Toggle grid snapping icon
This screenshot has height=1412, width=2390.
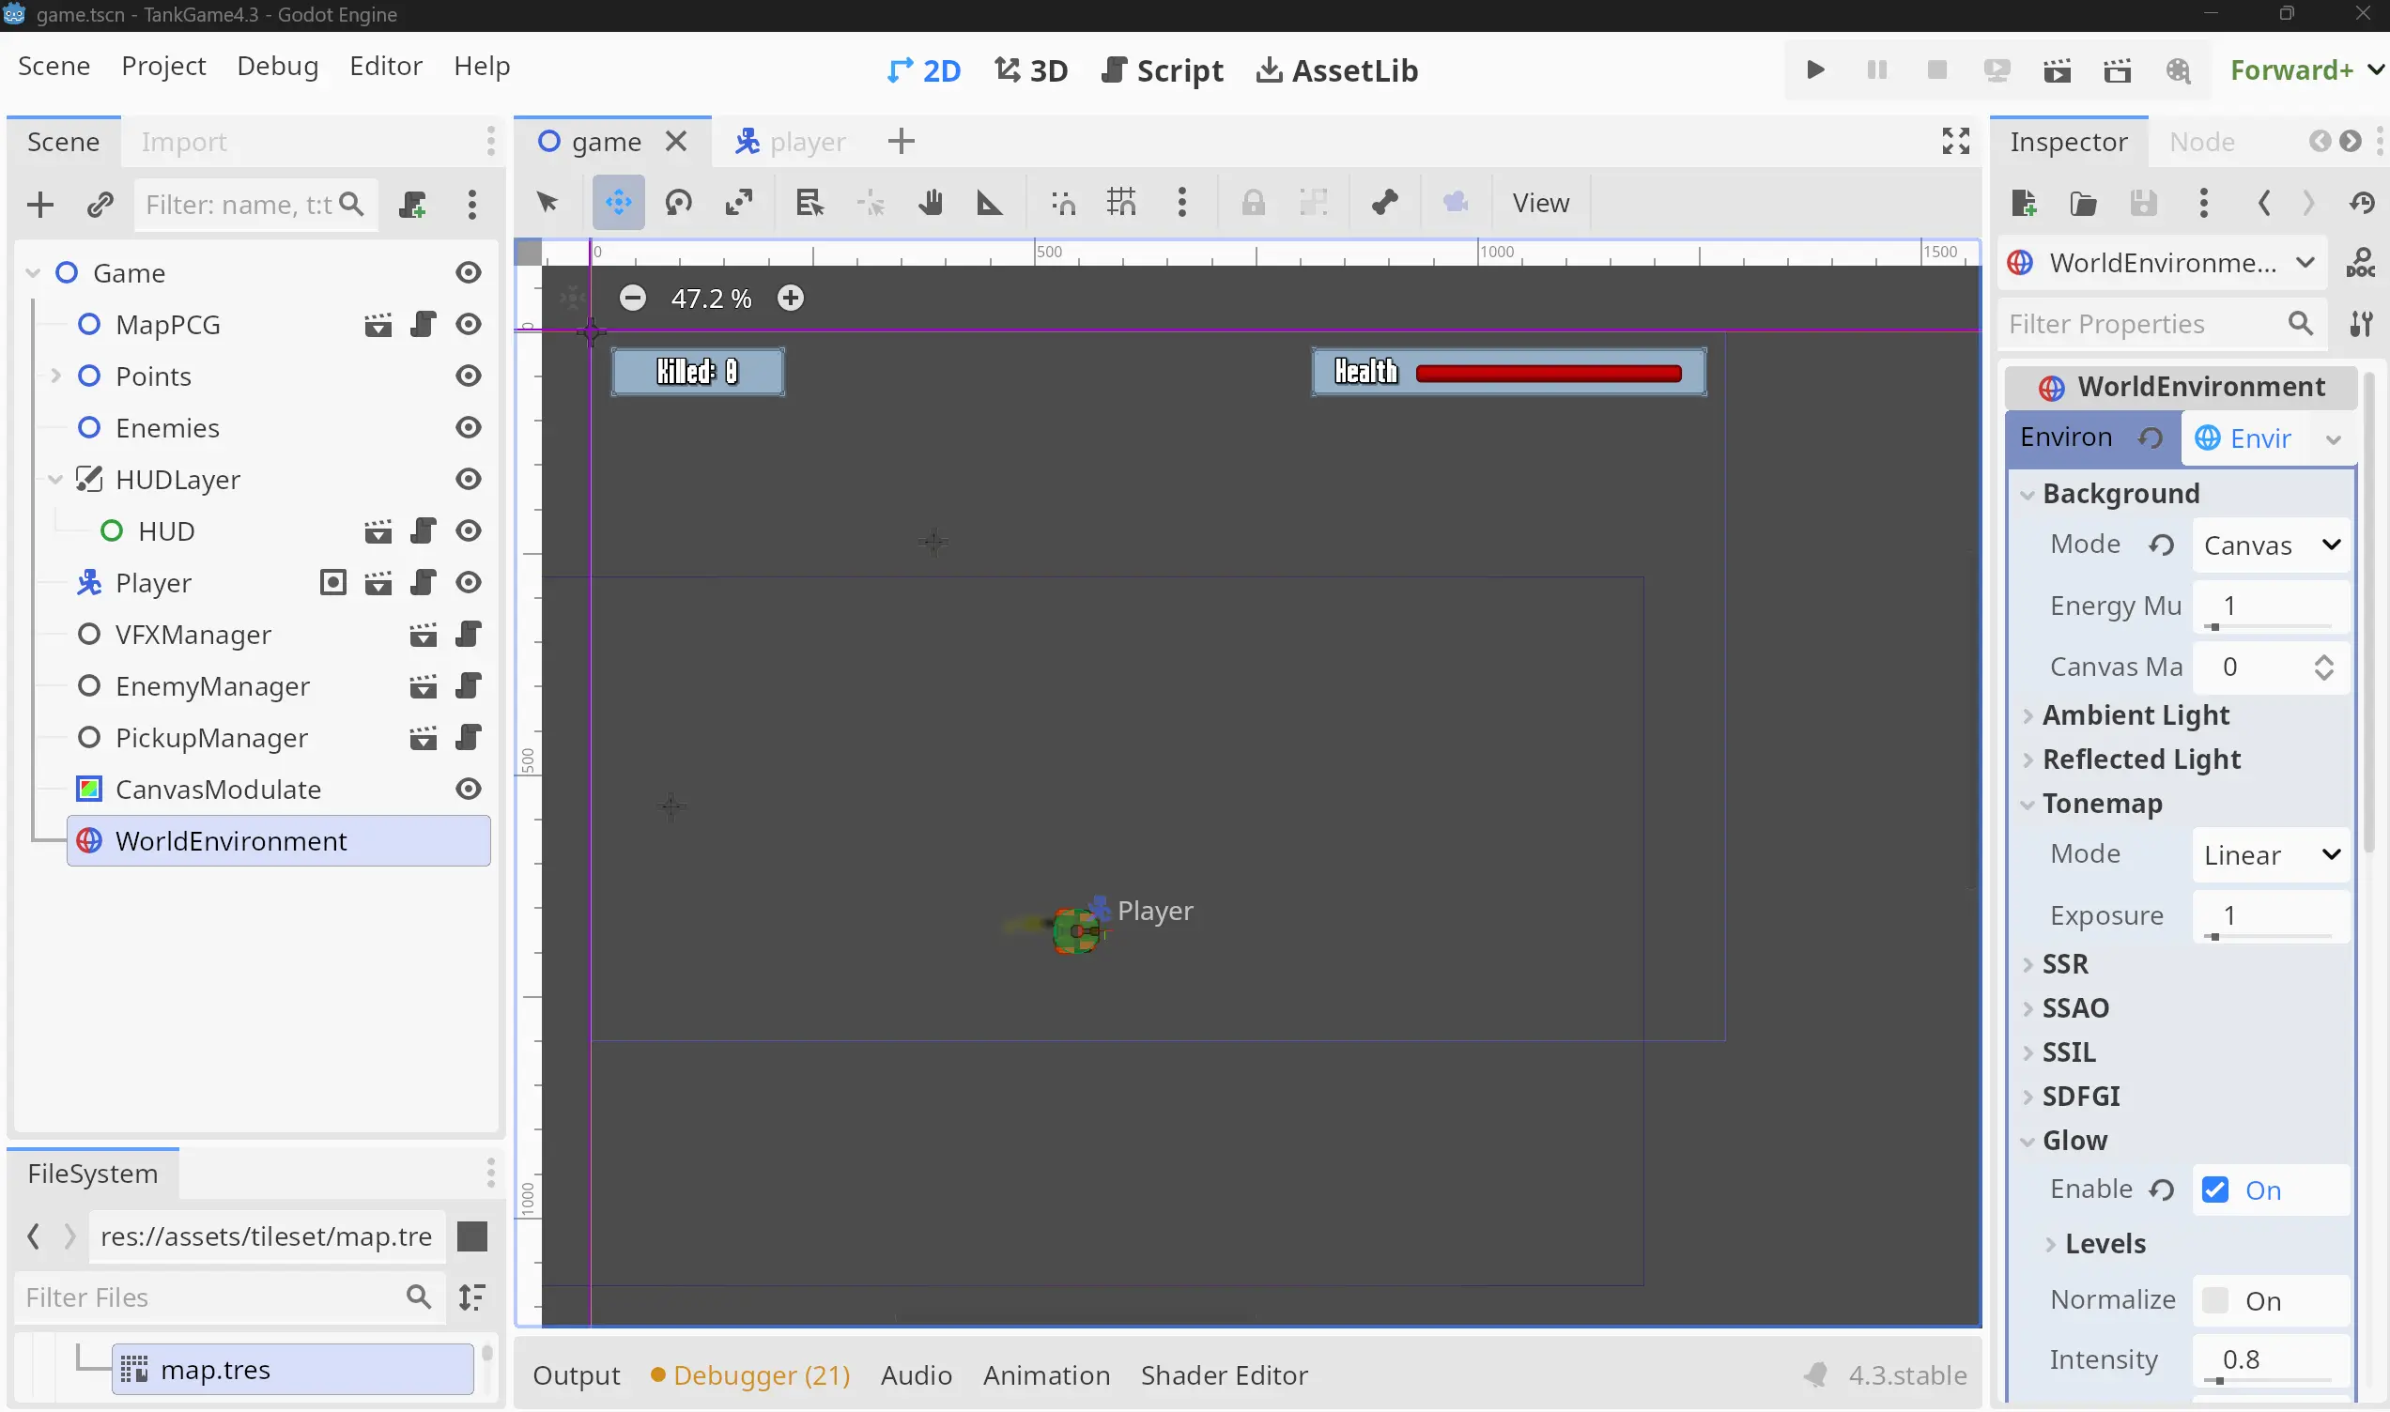[x=1121, y=202]
